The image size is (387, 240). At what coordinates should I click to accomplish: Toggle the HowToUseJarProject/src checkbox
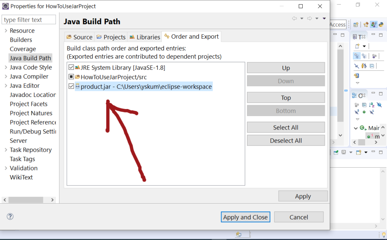pos(71,77)
